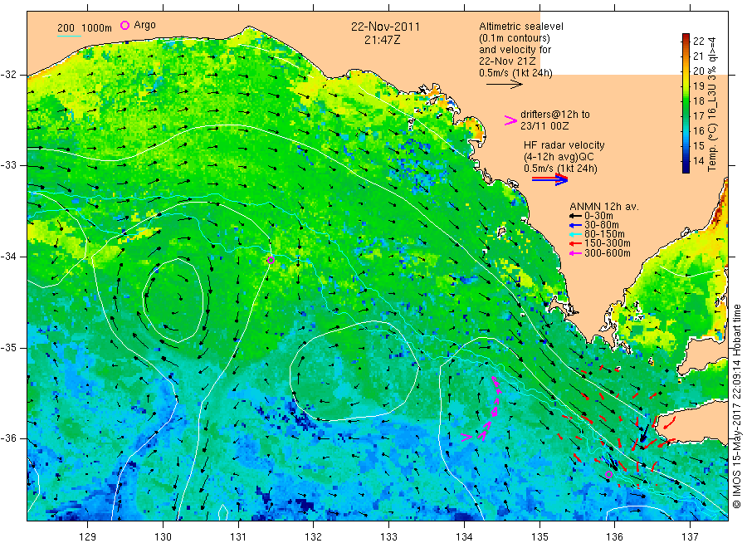Viewport: 747px width, 548px height.
Task: Click the magenta 300-600m legend arrow
Action: coord(575,253)
